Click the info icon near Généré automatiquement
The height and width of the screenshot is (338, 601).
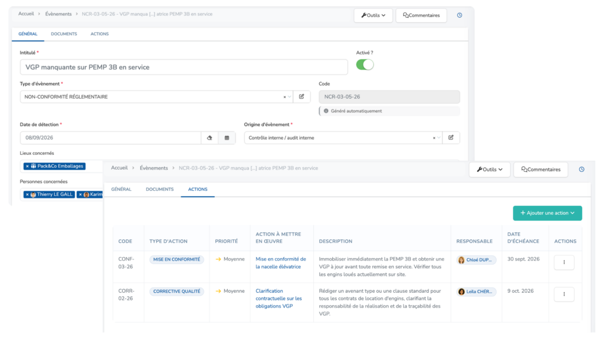click(326, 111)
